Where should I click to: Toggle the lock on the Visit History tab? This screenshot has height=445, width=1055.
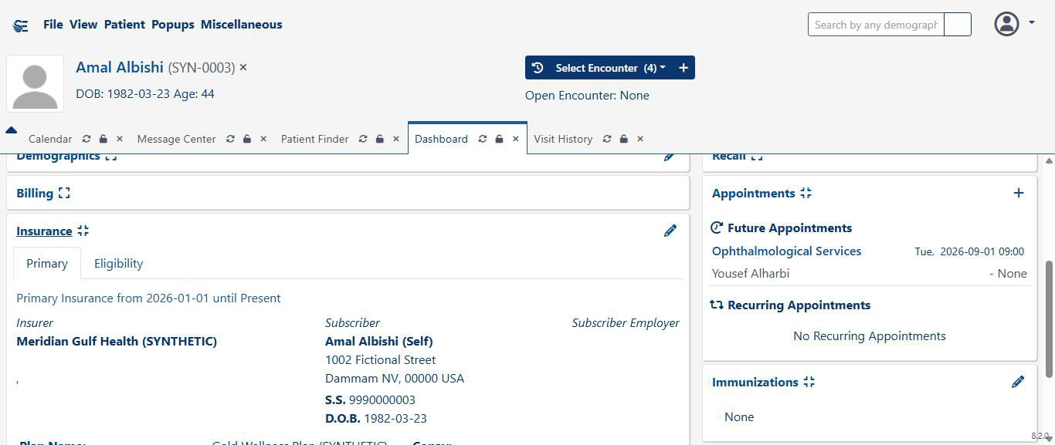click(x=624, y=139)
